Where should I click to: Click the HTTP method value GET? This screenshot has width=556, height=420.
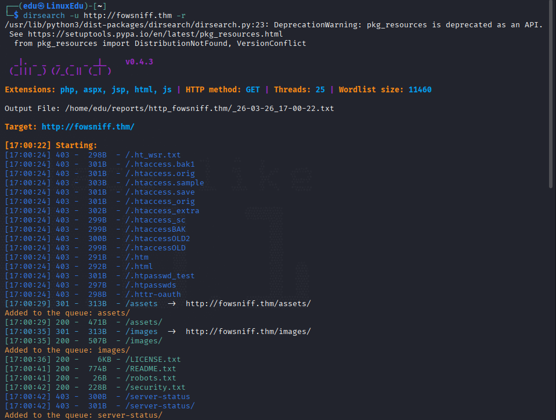pos(252,89)
